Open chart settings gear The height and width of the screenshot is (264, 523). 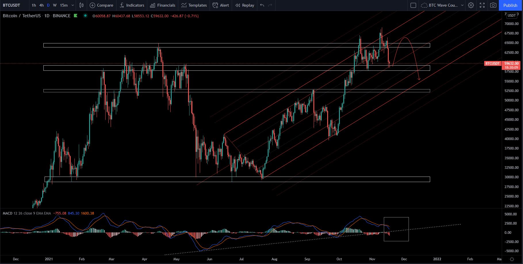coord(471,5)
